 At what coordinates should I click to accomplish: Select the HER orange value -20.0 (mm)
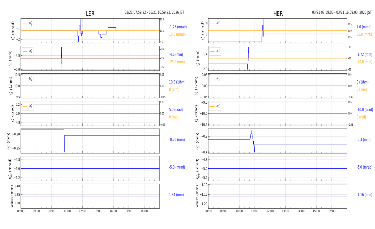click(x=364, y=62)
